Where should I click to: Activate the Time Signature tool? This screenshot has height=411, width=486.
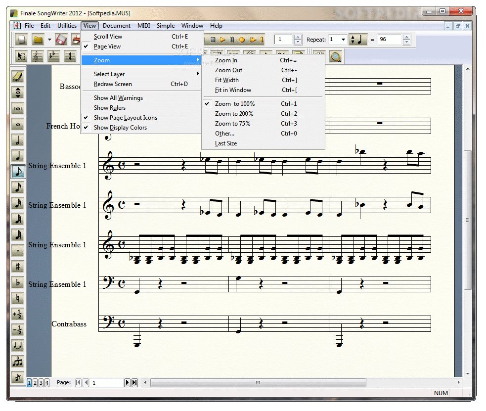click(x=70, y=56)
